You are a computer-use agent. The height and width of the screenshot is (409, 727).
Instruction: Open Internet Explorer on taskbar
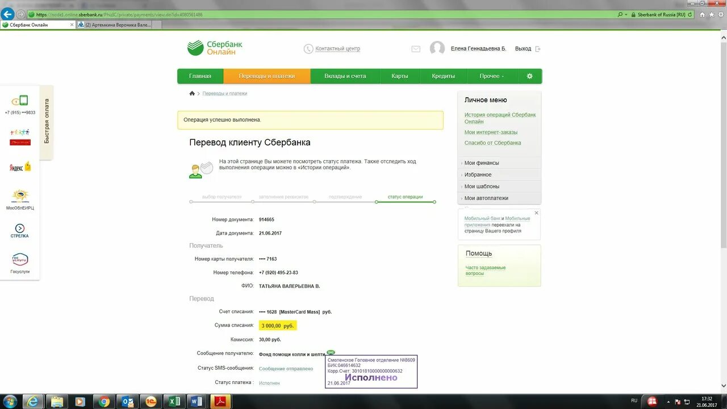pos(34,402)
